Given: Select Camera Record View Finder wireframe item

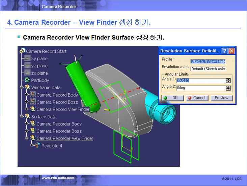Looking at the screenshot, I should coord(63,109).
